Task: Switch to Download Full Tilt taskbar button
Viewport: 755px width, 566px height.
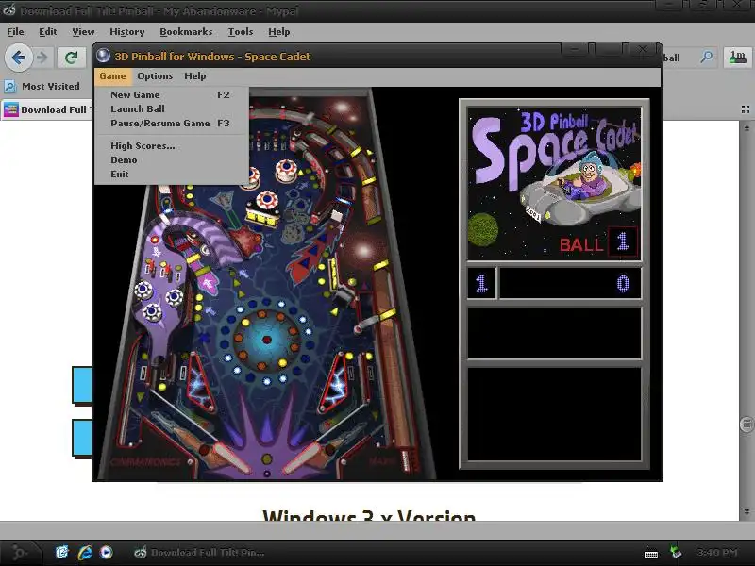Action: [199, 553]
